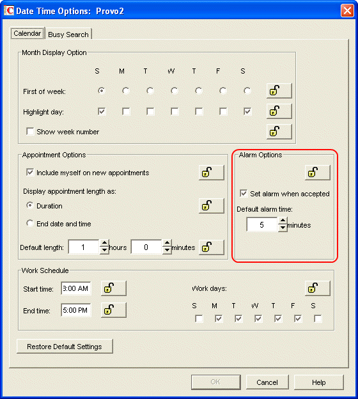
Task: Uncheck Sunday highlight day checkbox
Action: pyautogui.click(x=102, y=111)
